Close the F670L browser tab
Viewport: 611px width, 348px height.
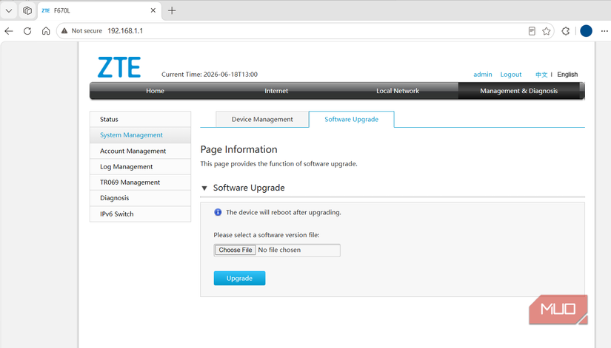coord(153,10)
